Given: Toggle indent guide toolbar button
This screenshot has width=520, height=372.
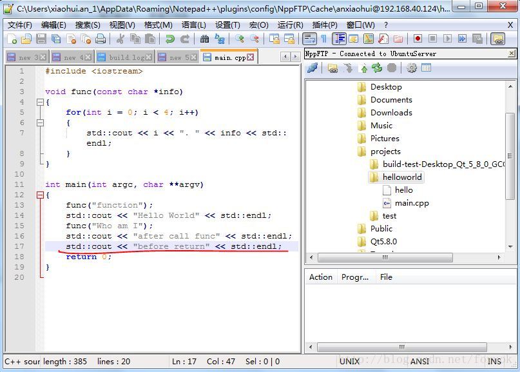Looking at the screenshot, I should coord(339,39).
